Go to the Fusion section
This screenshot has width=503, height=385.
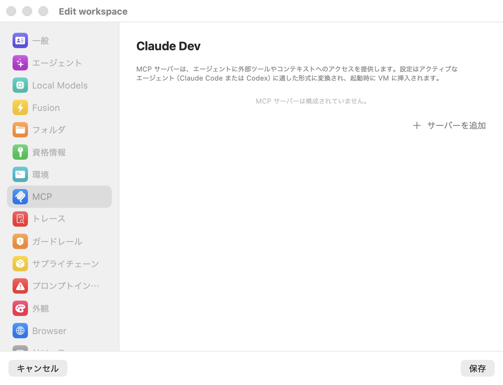pos(59,107)
